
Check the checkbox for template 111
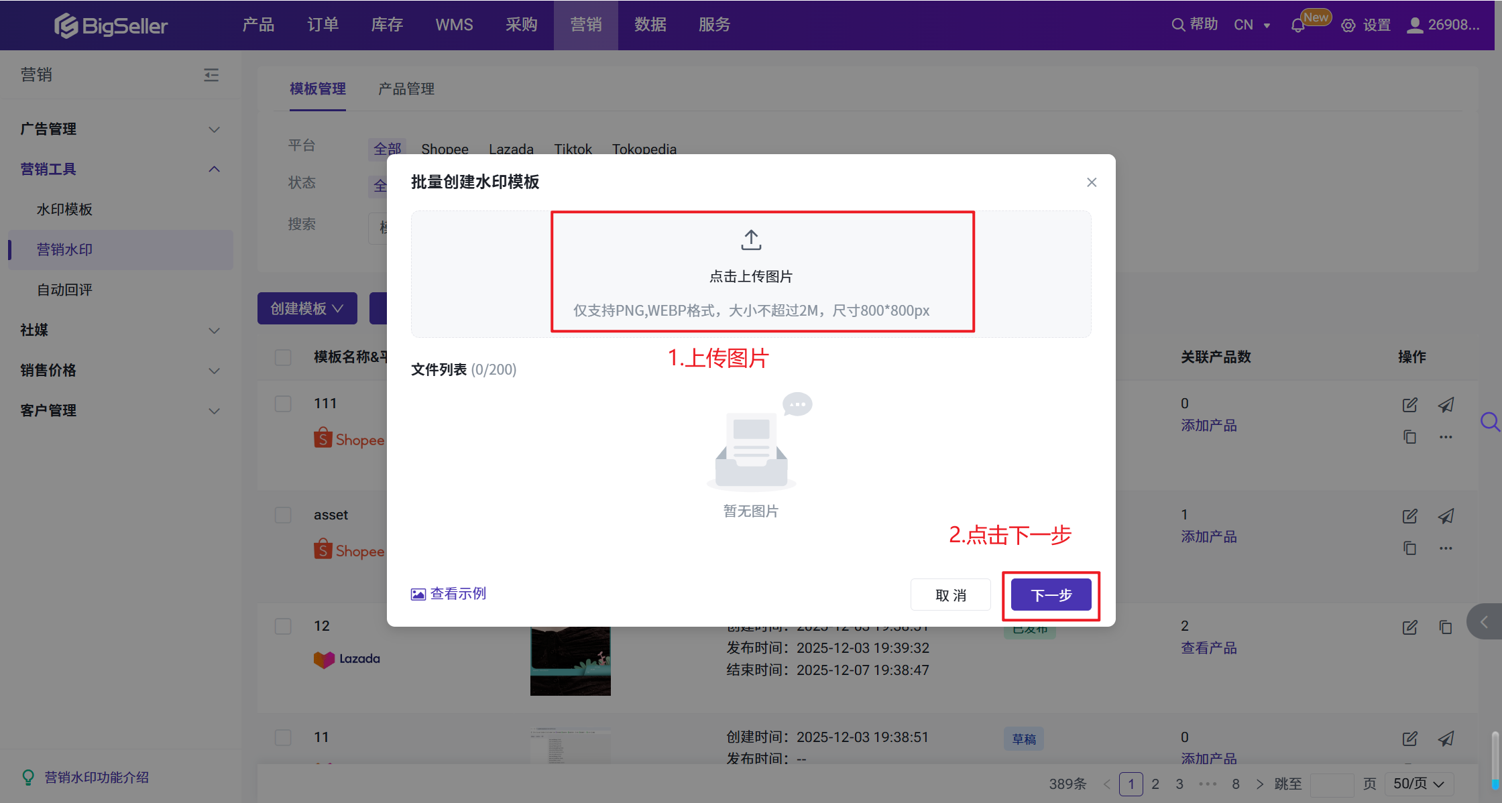coord(283,404)
